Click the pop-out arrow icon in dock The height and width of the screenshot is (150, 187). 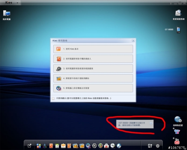pyautogui.click(x=29, y=146)
